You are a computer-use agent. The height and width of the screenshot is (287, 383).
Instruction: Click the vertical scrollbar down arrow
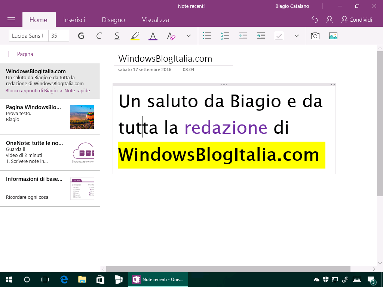pyautogui.click(x=380, y=263)
